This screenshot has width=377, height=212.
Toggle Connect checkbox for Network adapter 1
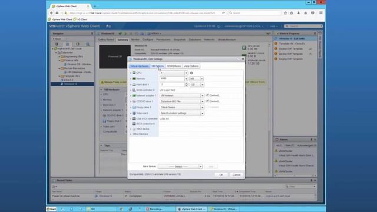(x=207, y=95)
